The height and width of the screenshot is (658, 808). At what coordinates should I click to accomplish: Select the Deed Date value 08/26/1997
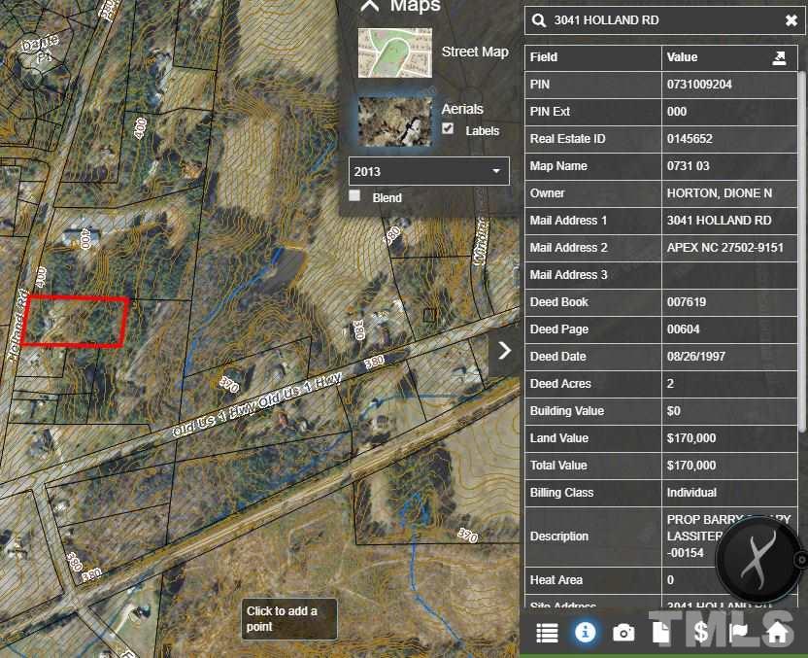[729, 357]
